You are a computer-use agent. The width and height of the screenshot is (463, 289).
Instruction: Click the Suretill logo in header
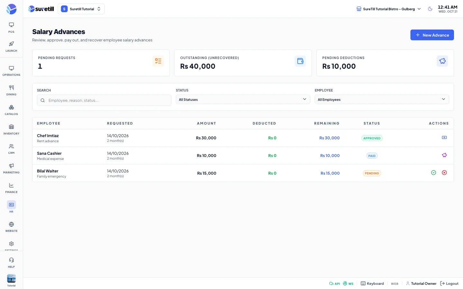[41, 9]
